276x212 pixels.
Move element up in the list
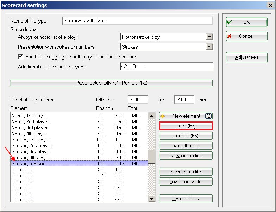click(186, 145)
